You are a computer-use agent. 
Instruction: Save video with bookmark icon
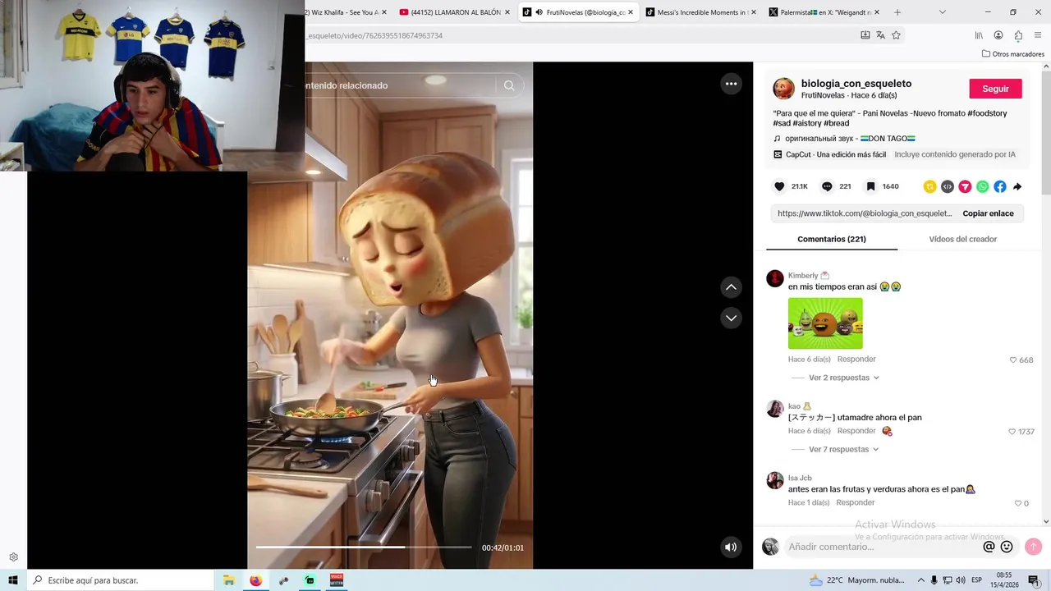[870, 186]
